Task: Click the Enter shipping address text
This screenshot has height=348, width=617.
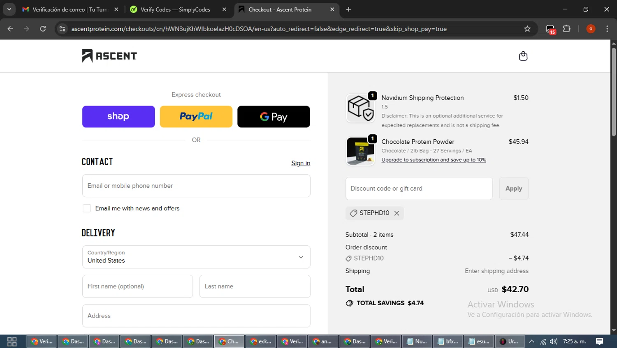Action: (496, 271)
